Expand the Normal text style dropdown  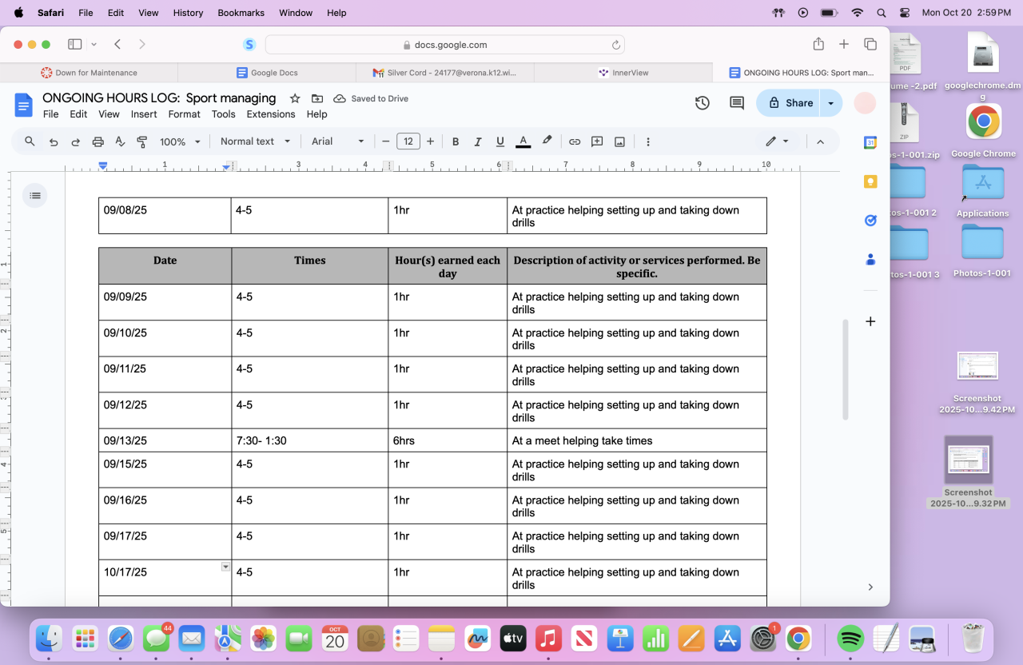click(256, 141)
